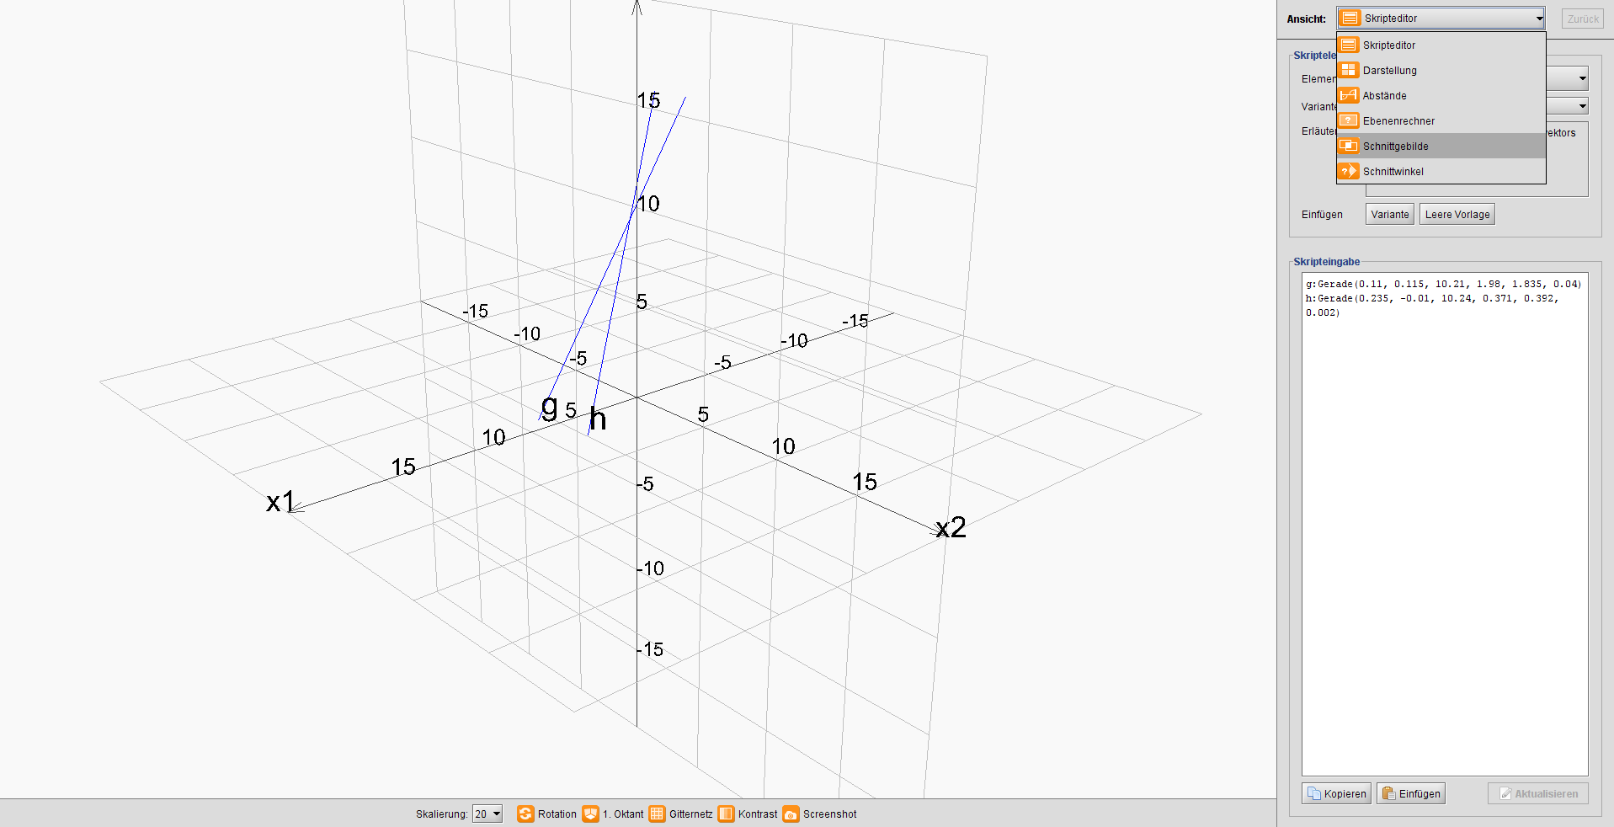Toggle the Gitternetz grid icon

[657, 814]
